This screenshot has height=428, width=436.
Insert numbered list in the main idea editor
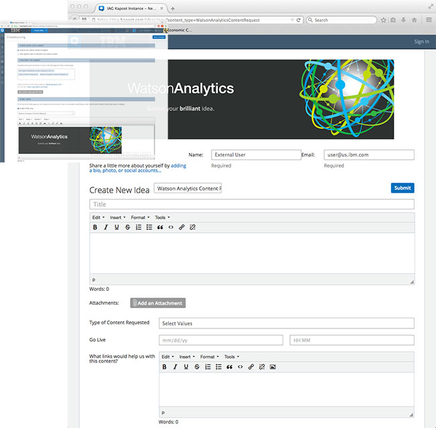pos(139,227)
